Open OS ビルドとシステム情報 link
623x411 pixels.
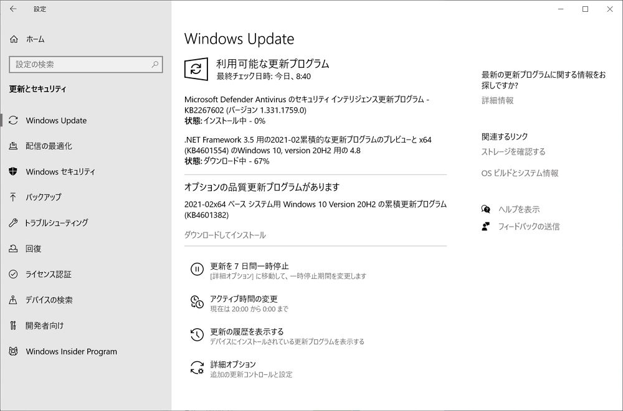[x=518, y=174]
